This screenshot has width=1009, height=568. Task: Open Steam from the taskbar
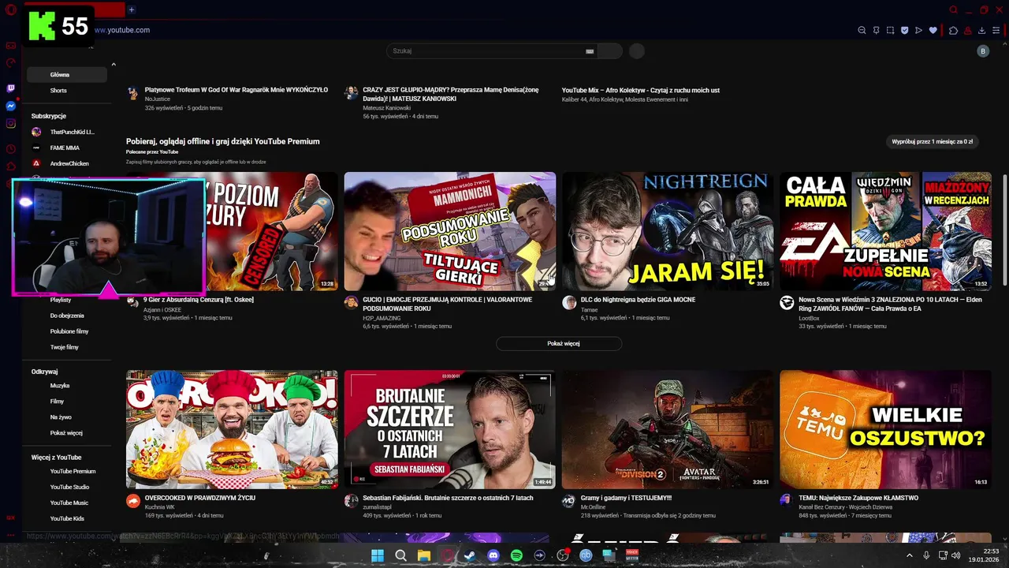470,555
